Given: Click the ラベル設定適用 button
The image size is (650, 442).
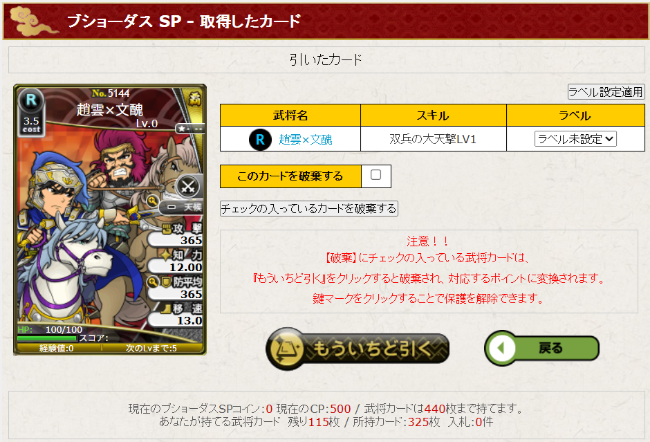Looking at the screenshot, I should pyautogui.click(x=606, y=91).
